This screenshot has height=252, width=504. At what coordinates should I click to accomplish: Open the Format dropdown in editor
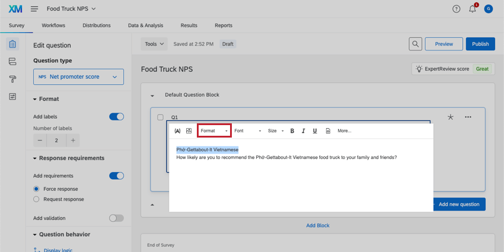click(x=213, y=130)
